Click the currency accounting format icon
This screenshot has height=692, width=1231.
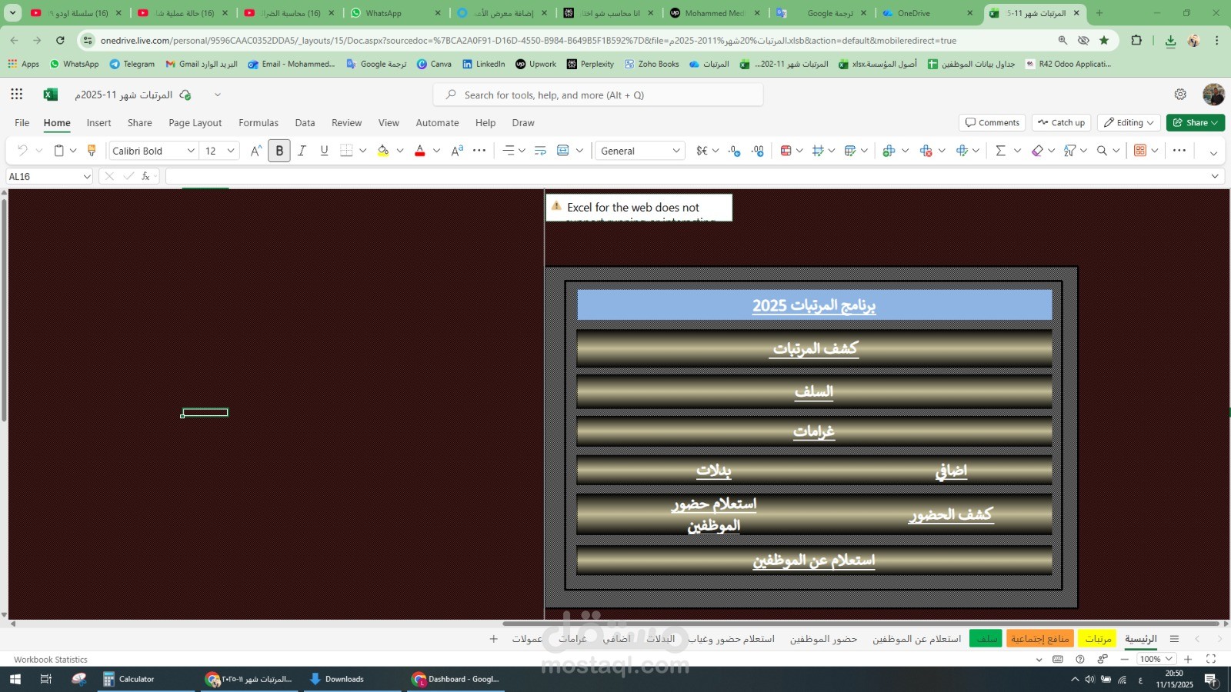(x=702, y=151)
